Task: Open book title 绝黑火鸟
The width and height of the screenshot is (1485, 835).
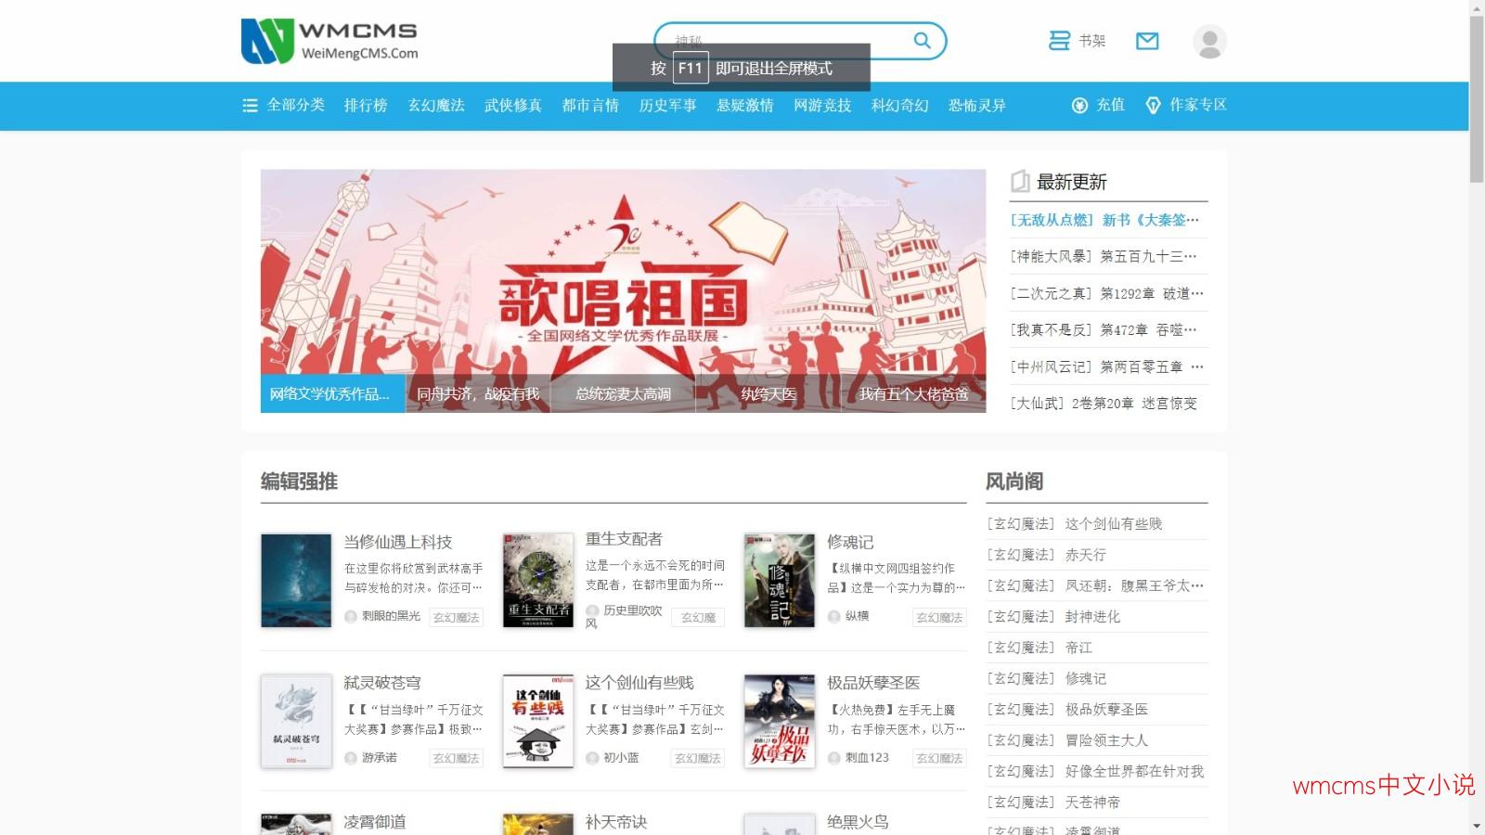Action: (858, 822)
